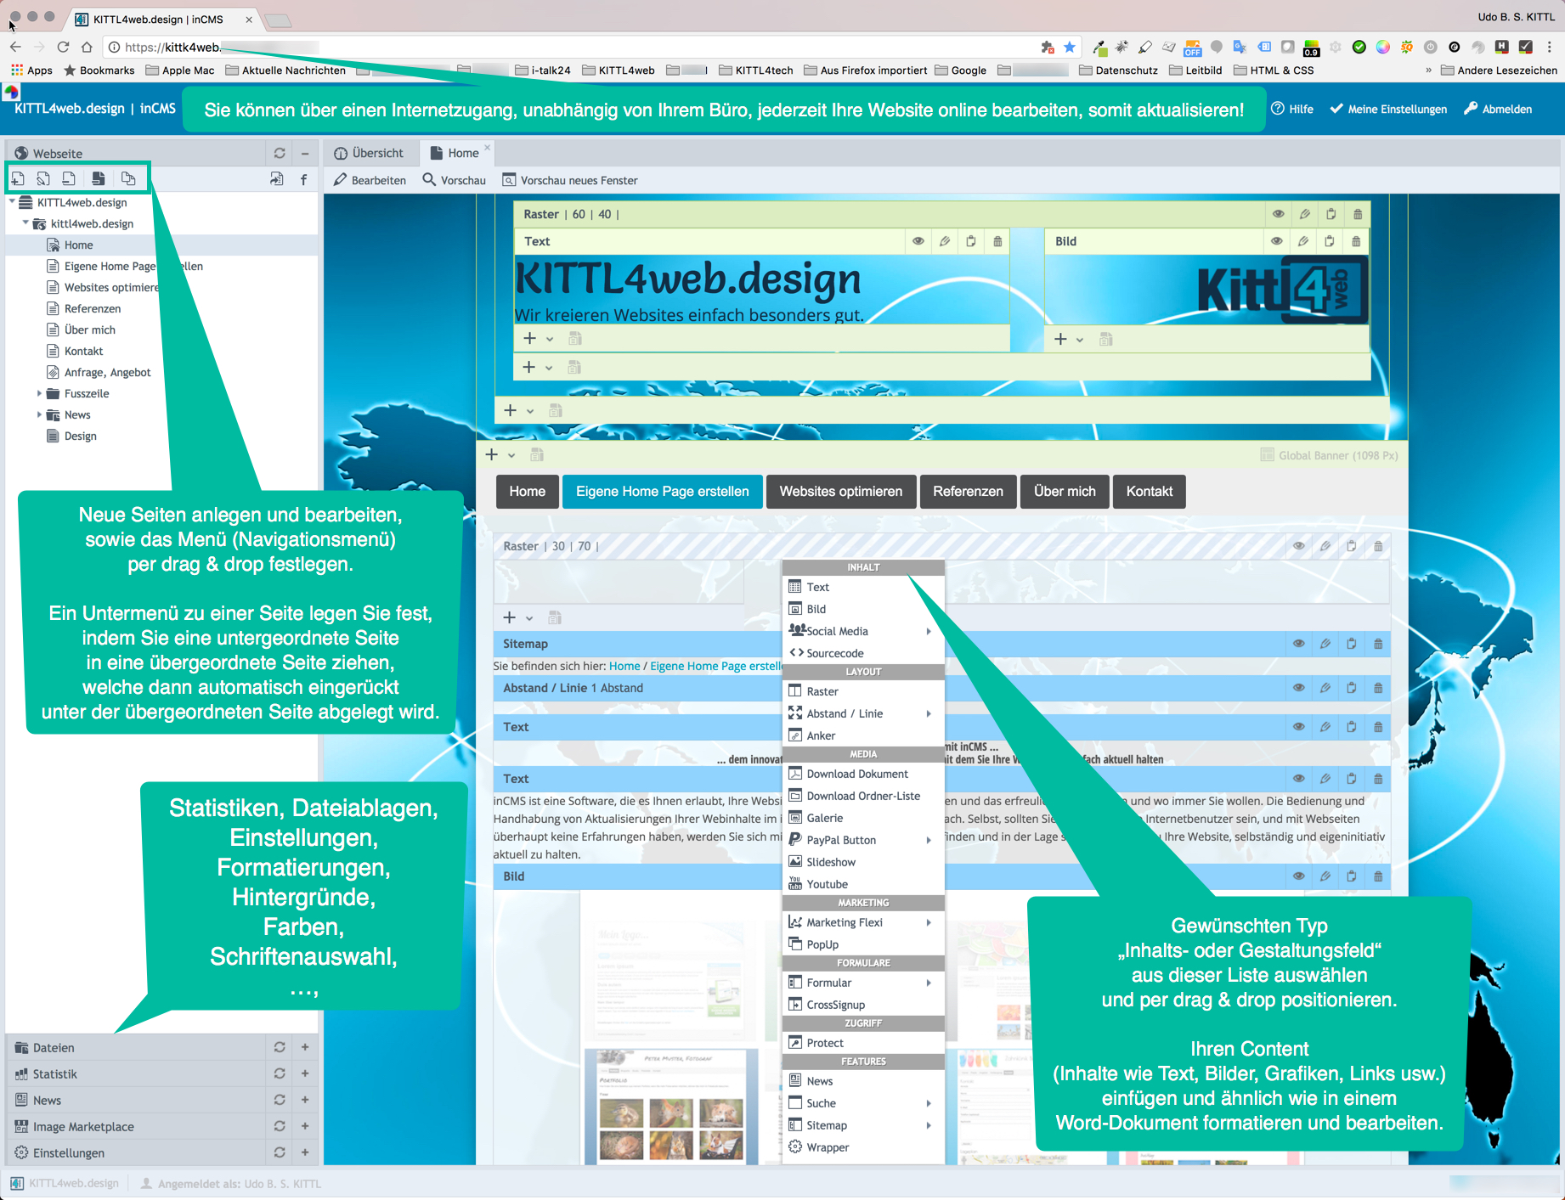This screenshot has height=1200, width=1565.
Task: Edit the header Text block with pencil icon
Action: (x=945, y=241)
